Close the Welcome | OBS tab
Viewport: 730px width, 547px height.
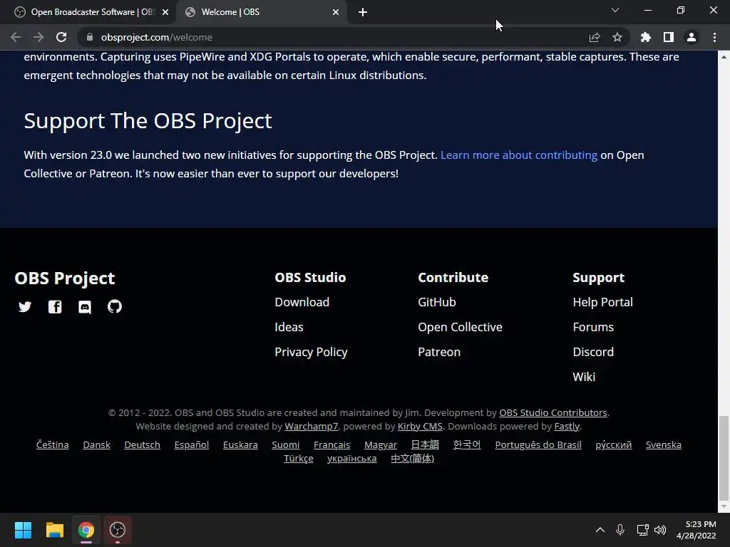(336, 12)
